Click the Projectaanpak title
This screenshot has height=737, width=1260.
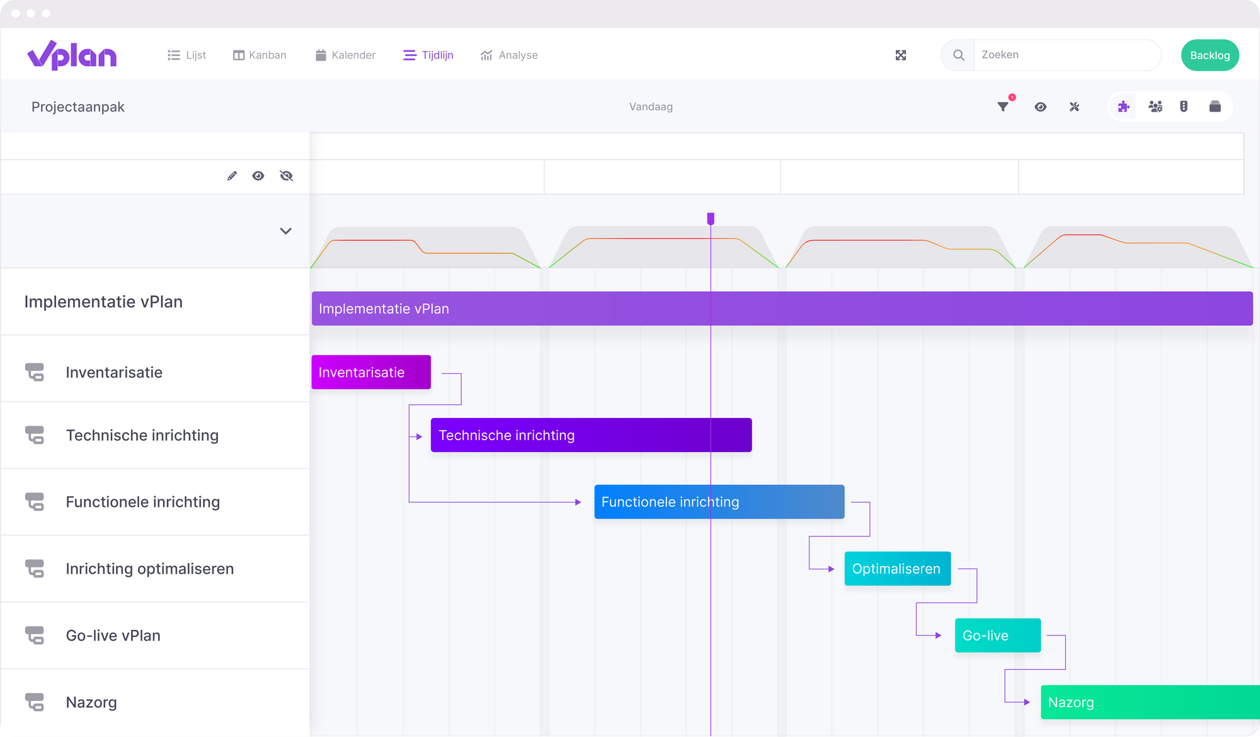[78, 107]
